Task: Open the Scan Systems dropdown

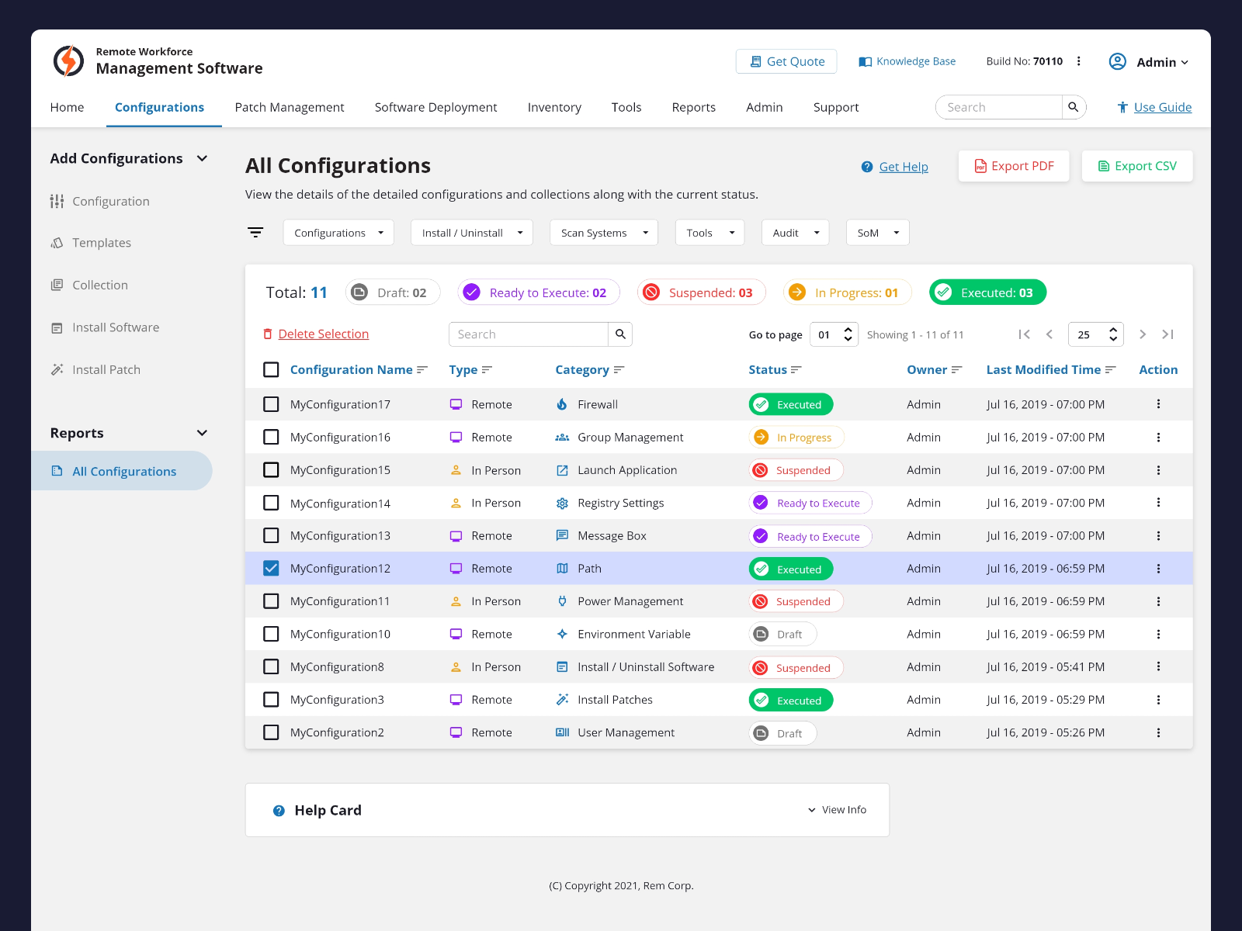Action: click(x=603, y=232)
